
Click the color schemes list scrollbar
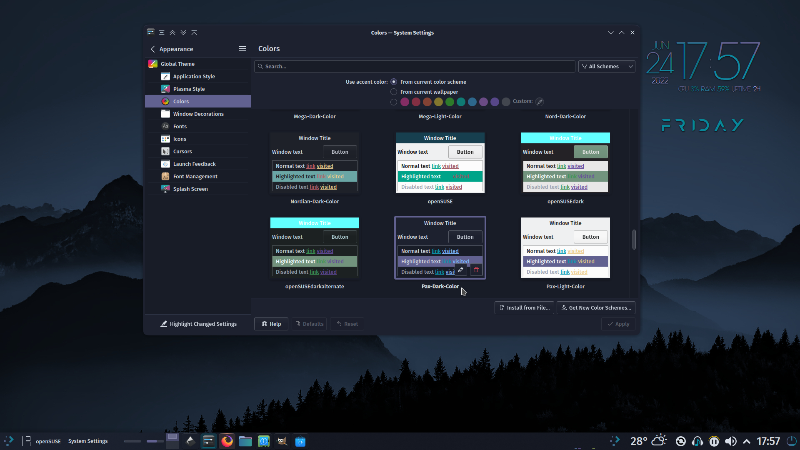click(x=634, y=240)
